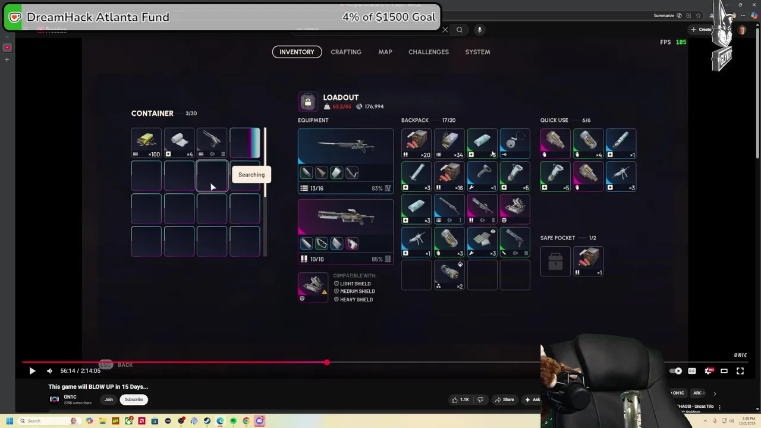The height and width of the screenshot is (428, 761).
Task: Select the ON1C filter chip
Action: point(678,393)
